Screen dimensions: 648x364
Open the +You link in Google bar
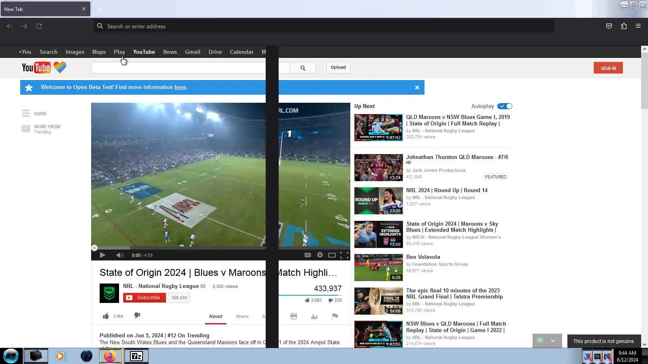[x=25, y=52]
